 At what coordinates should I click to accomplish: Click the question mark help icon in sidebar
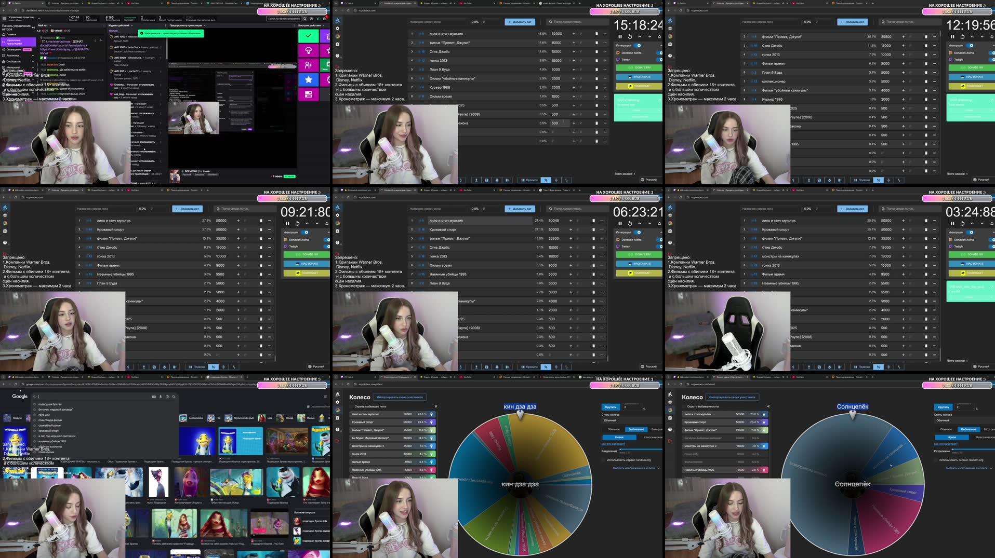[337, 56]
